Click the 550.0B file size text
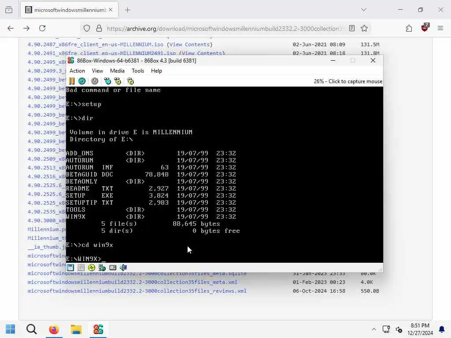This screenshot has width=451, height=338. click(x=370, y=291)
